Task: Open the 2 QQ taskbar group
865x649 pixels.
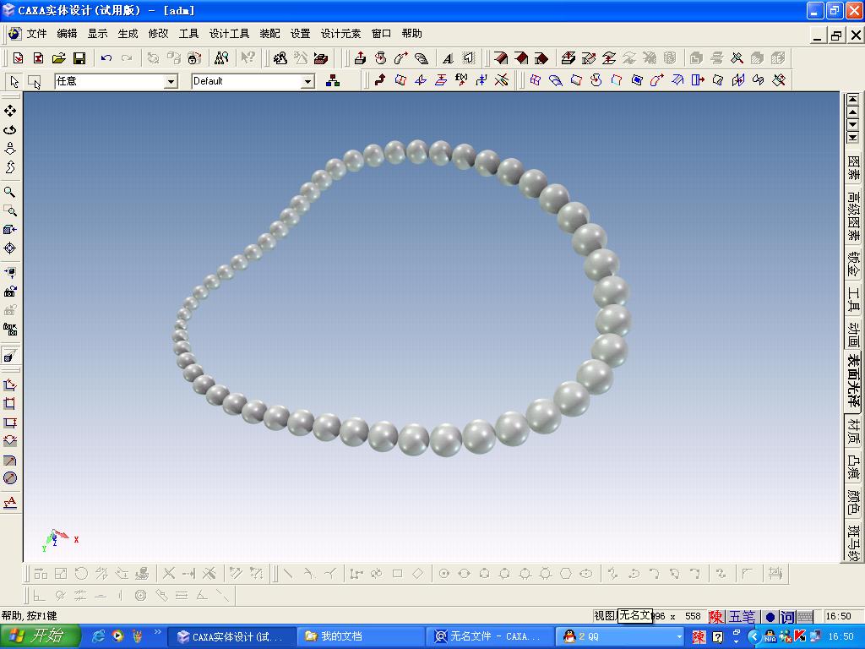Action: (619, 636)
